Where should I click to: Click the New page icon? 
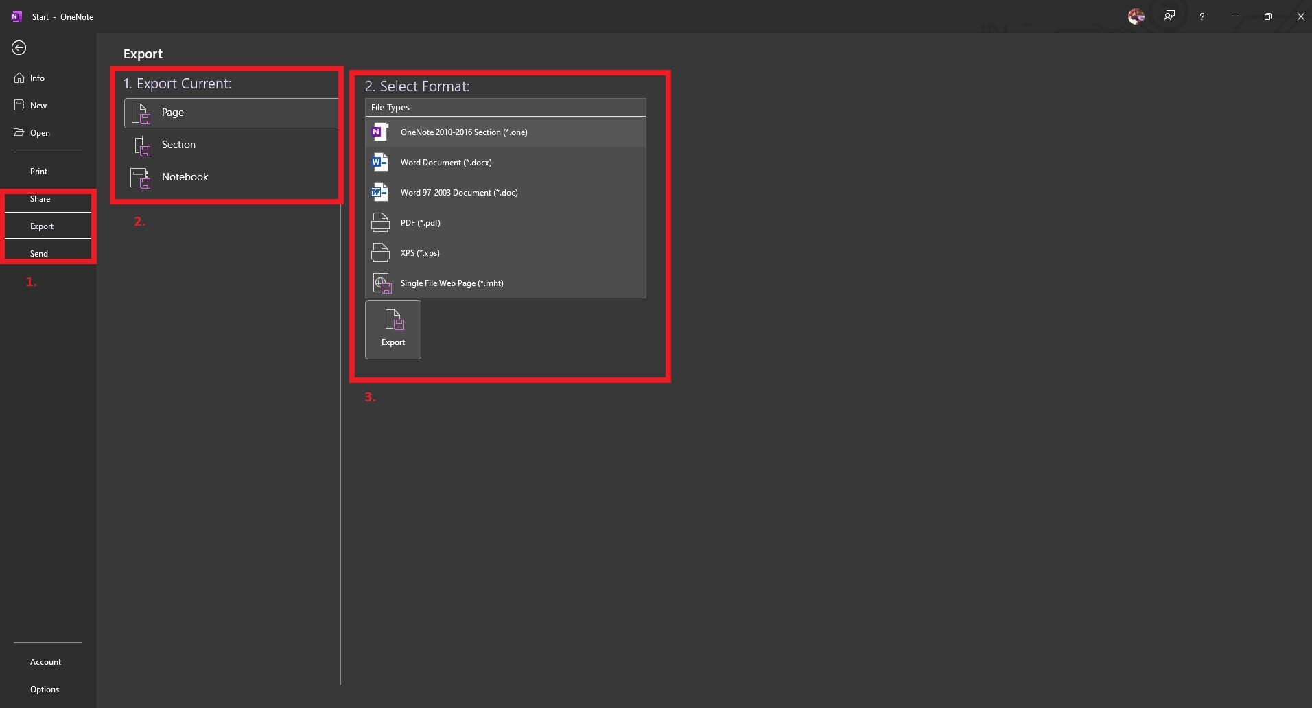coord(19,106)
